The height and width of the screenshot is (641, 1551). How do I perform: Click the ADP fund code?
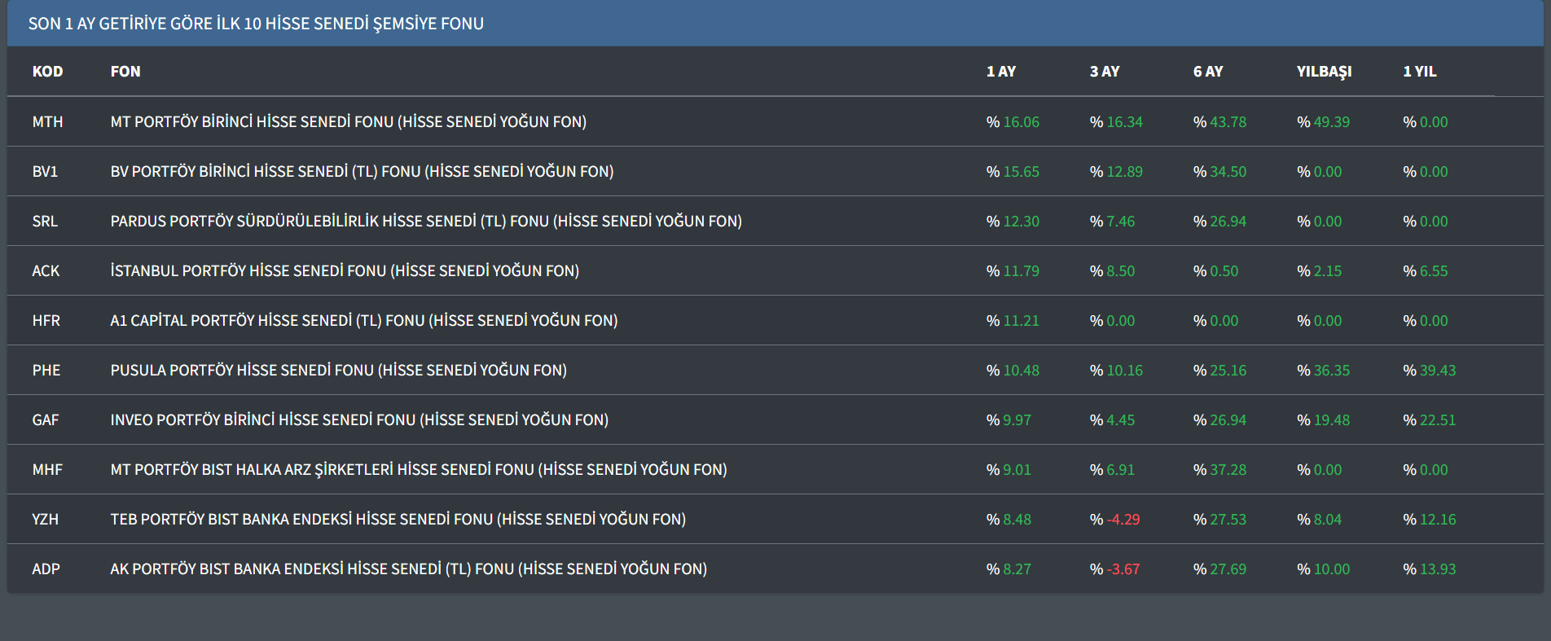point(46,569)
